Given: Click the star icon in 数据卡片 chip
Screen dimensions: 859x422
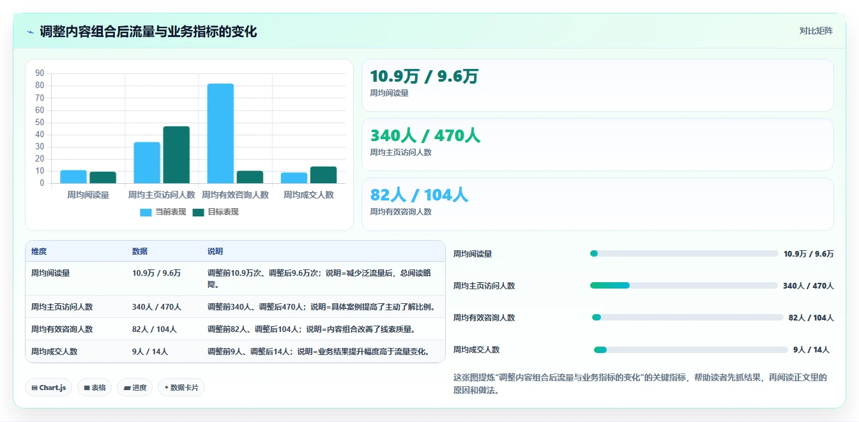Looking at the screenshot, I should click(166, 388).
